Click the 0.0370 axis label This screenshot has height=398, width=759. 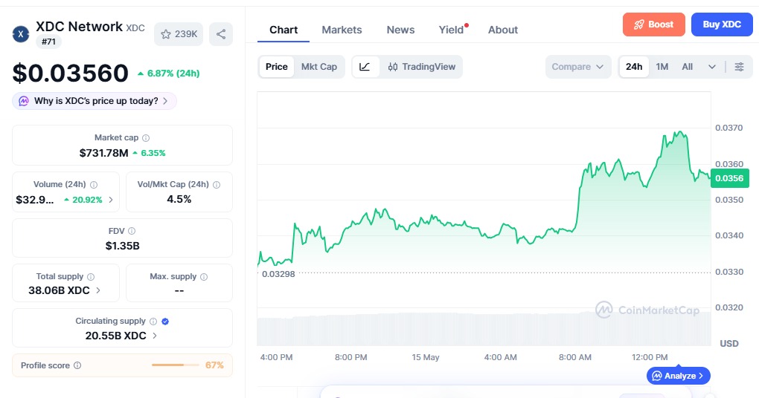point(729,128)
